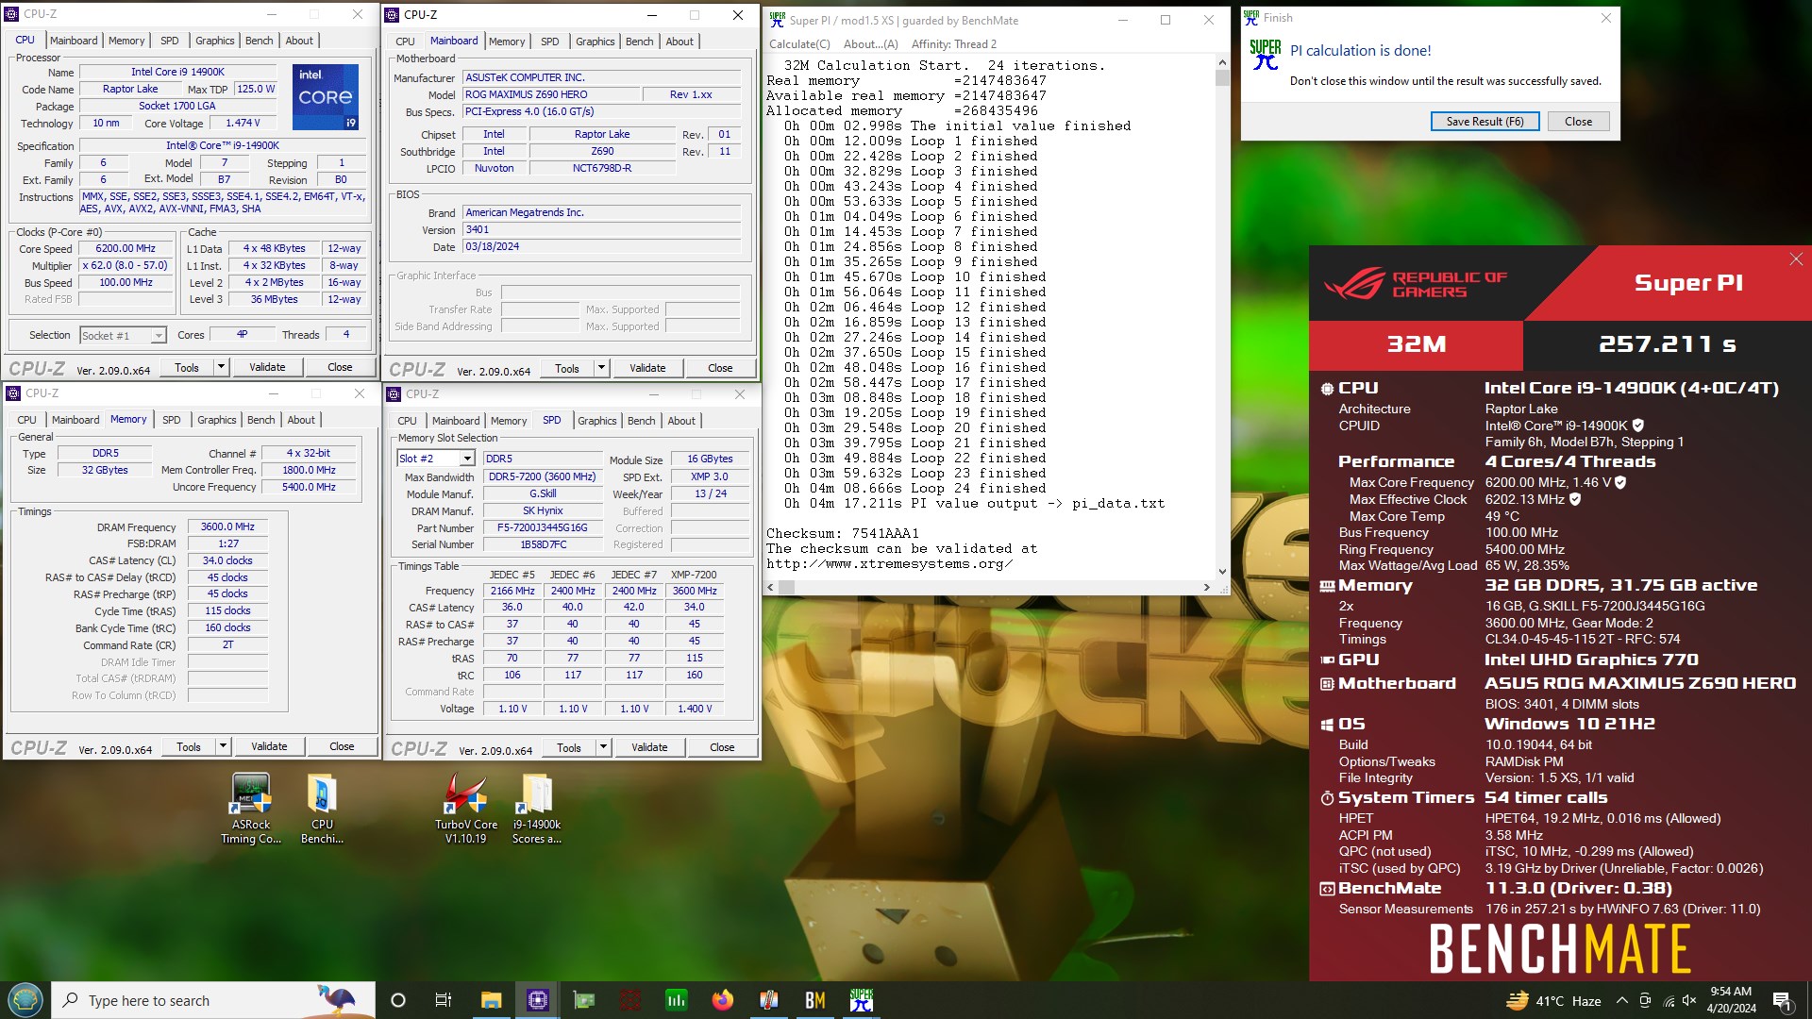Click the Meet Now camera tray icon

(1645, 1001)
